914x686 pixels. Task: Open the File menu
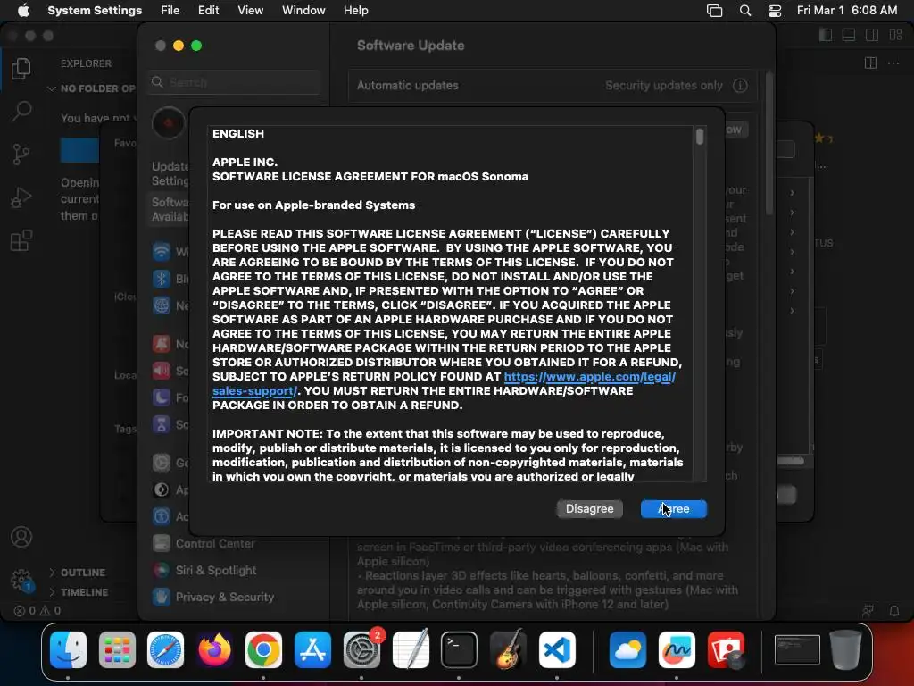170,10
